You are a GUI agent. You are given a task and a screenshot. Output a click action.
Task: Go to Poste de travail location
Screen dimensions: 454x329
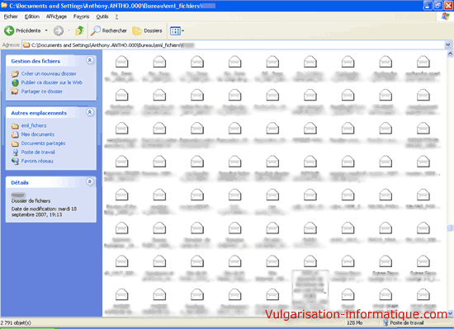(x=38, y=152)
